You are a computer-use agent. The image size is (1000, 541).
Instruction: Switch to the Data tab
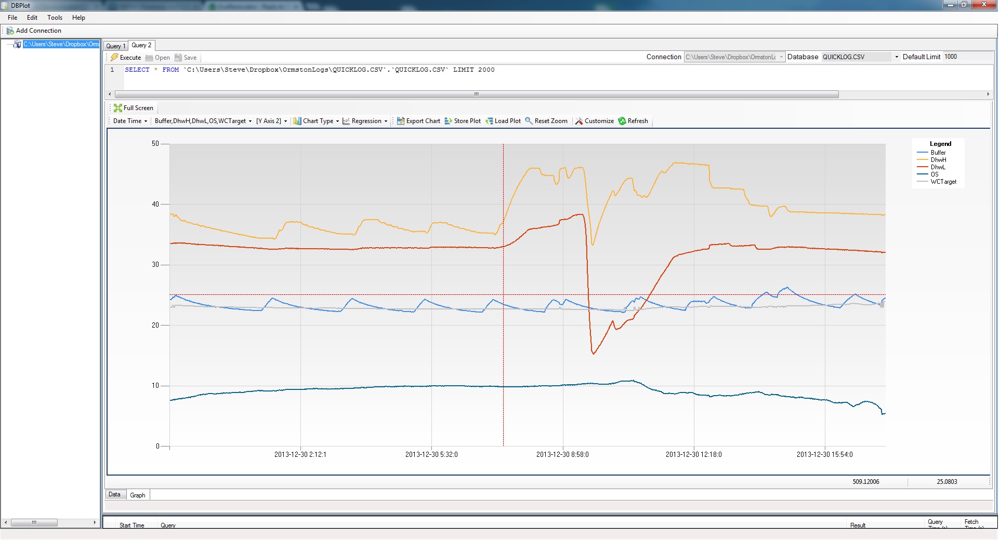pos(114,495)
